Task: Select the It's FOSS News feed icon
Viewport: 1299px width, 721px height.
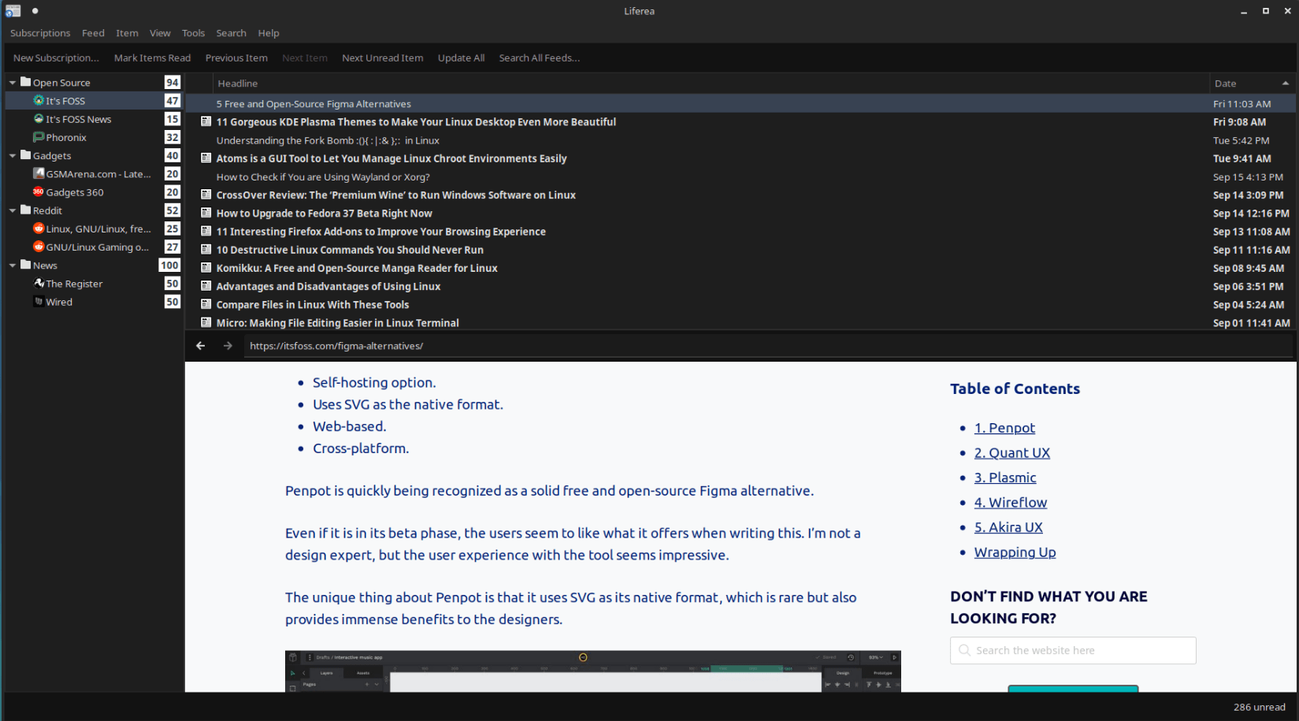Action: 39,119
